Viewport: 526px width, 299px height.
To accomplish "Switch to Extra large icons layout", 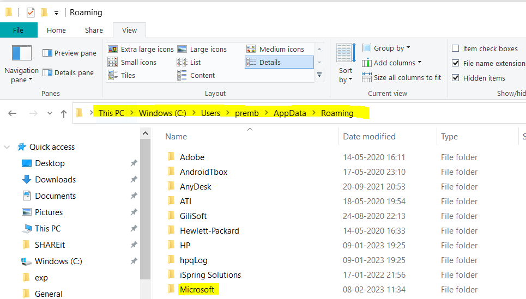I will pos(141,49).
